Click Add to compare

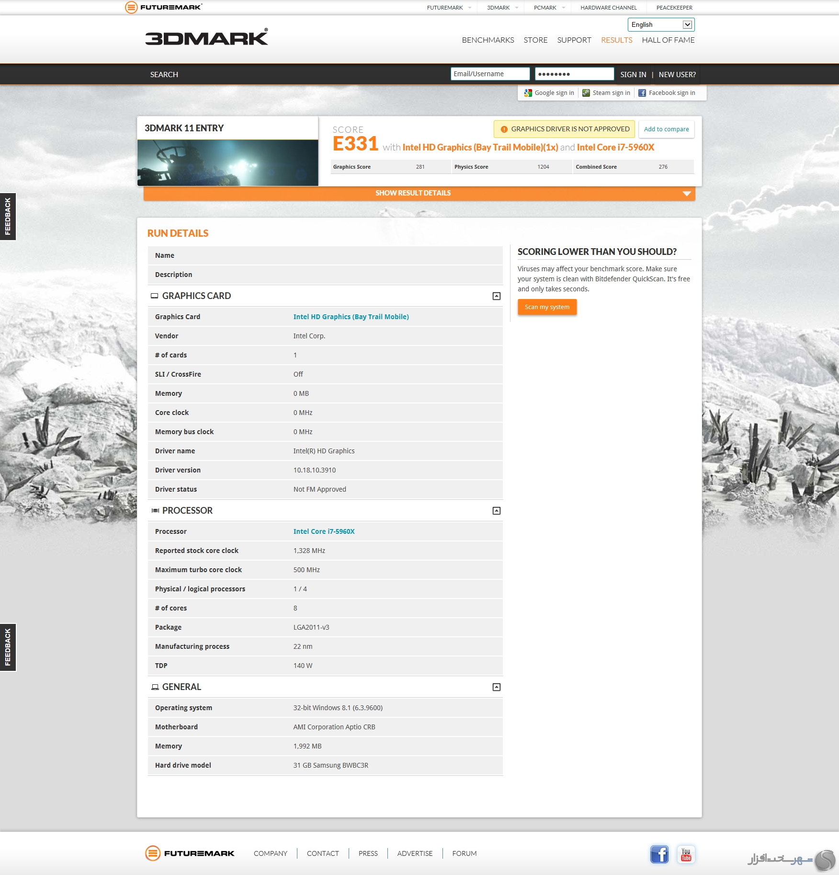pyautogui.click(x=666, y=129)
